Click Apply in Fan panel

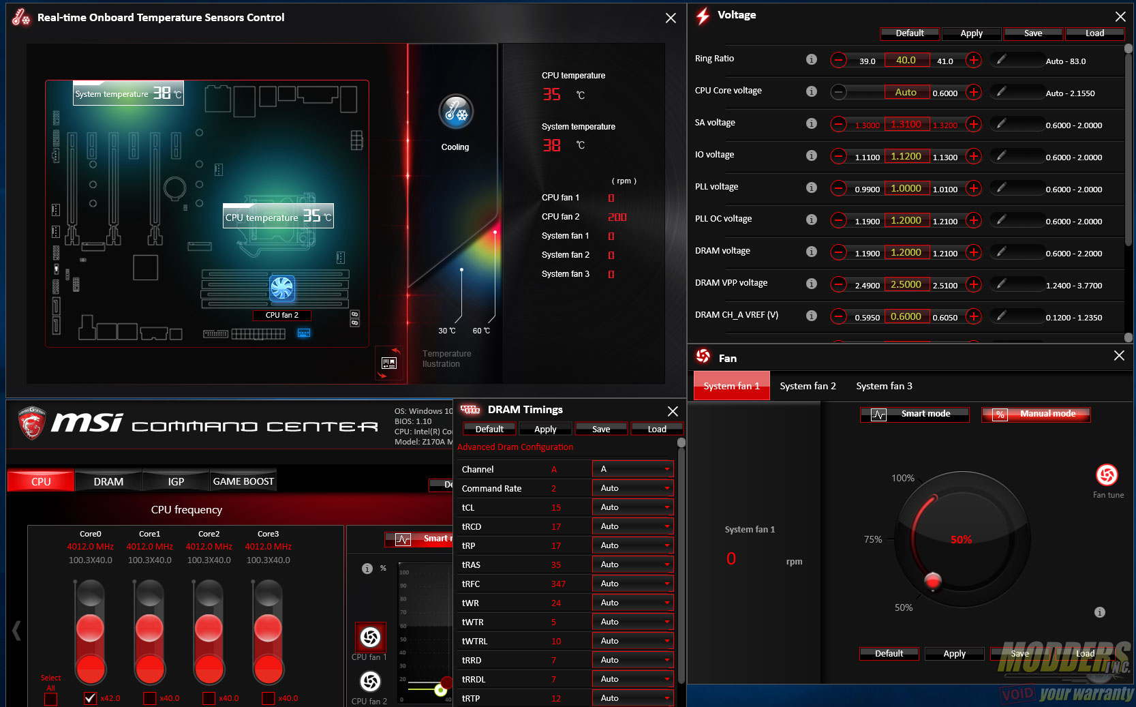[955, 653]
